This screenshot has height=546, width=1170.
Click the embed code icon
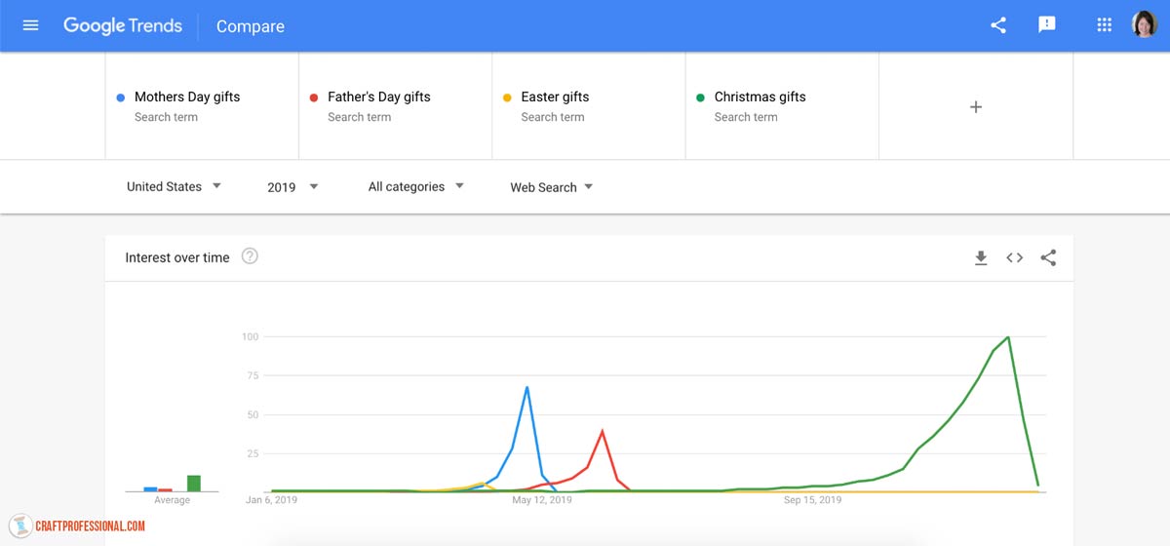coord(1015,257)
